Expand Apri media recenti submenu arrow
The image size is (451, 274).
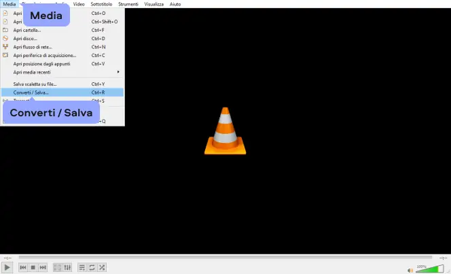[118, 72]
